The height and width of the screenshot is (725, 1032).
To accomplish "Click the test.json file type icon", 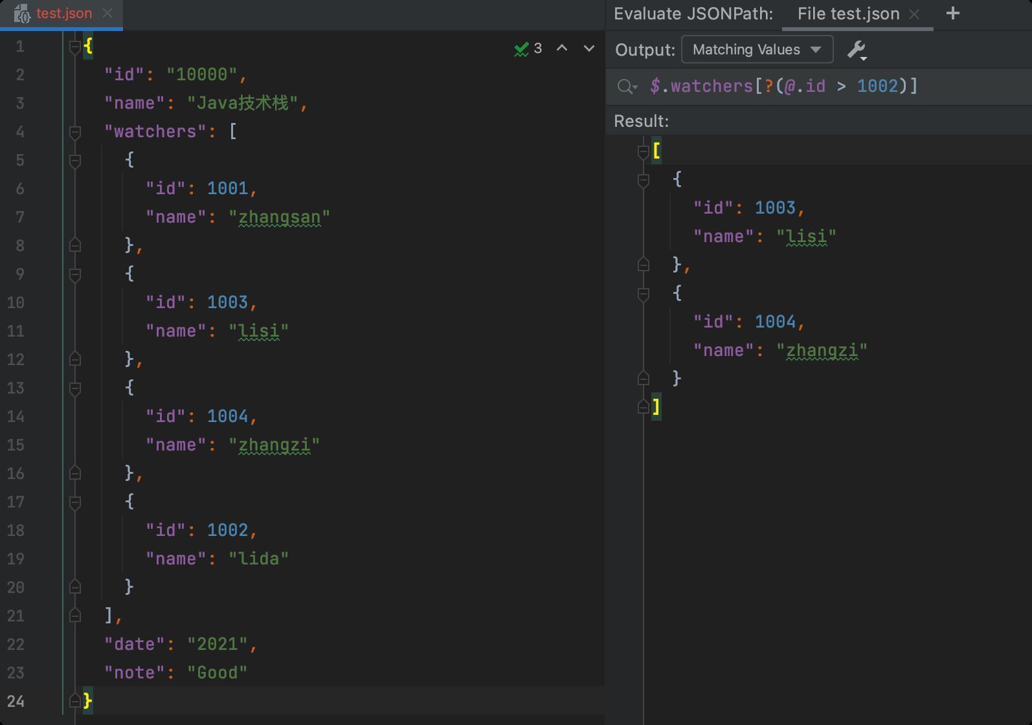I will (x=21, y=14).
